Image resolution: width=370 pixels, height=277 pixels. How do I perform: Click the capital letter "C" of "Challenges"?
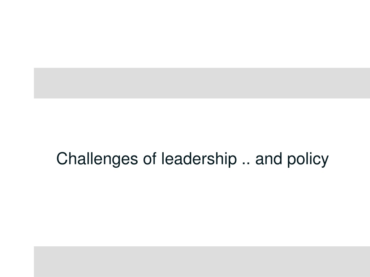click(62, 159)
